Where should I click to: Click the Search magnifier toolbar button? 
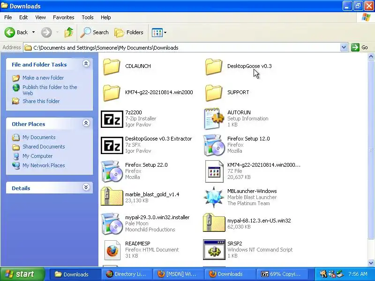(95, 32)
